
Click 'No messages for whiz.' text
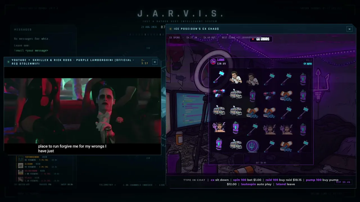[x=32, y=39]
